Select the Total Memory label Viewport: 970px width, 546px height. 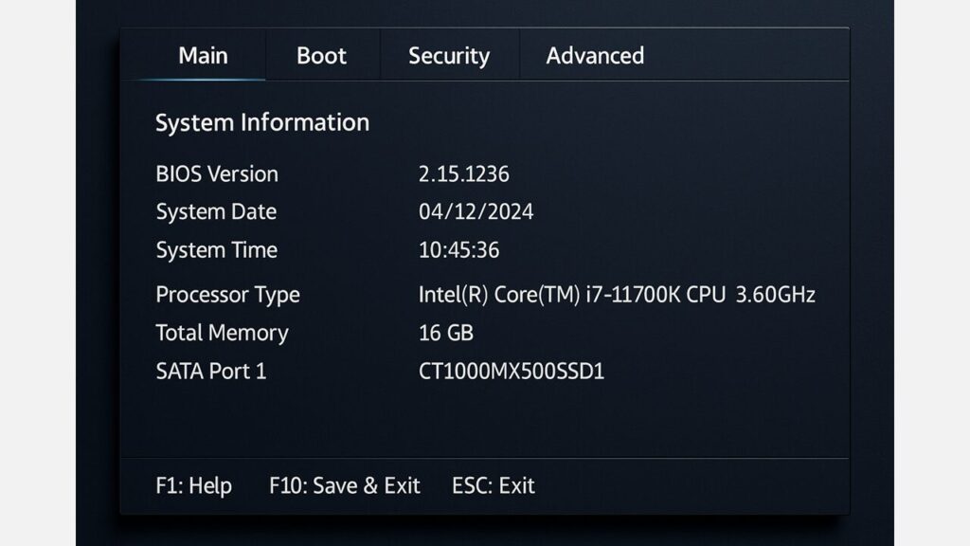[x=222, y=333]
